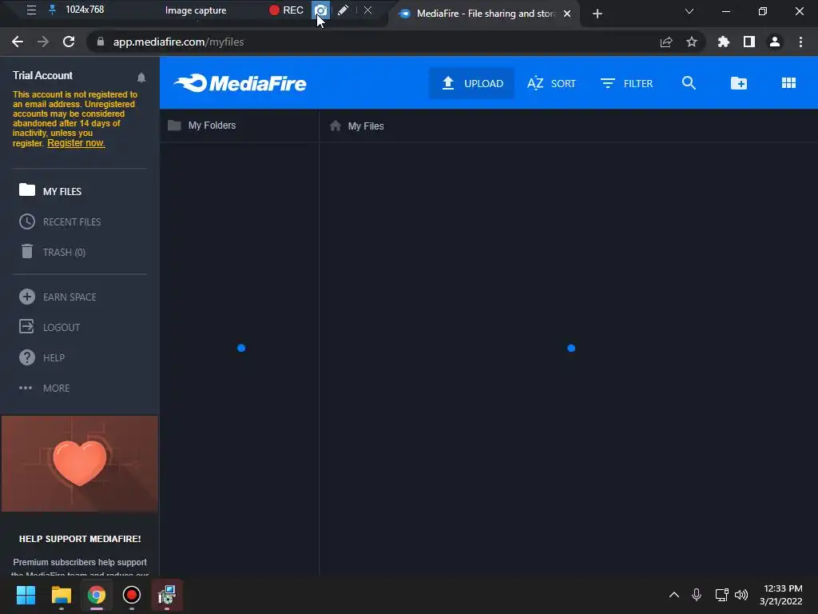
Task: Click the browser forward arrow
Action: tap(43, 42)
